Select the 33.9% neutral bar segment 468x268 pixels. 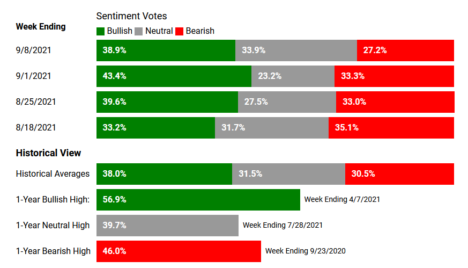[296, 50]
